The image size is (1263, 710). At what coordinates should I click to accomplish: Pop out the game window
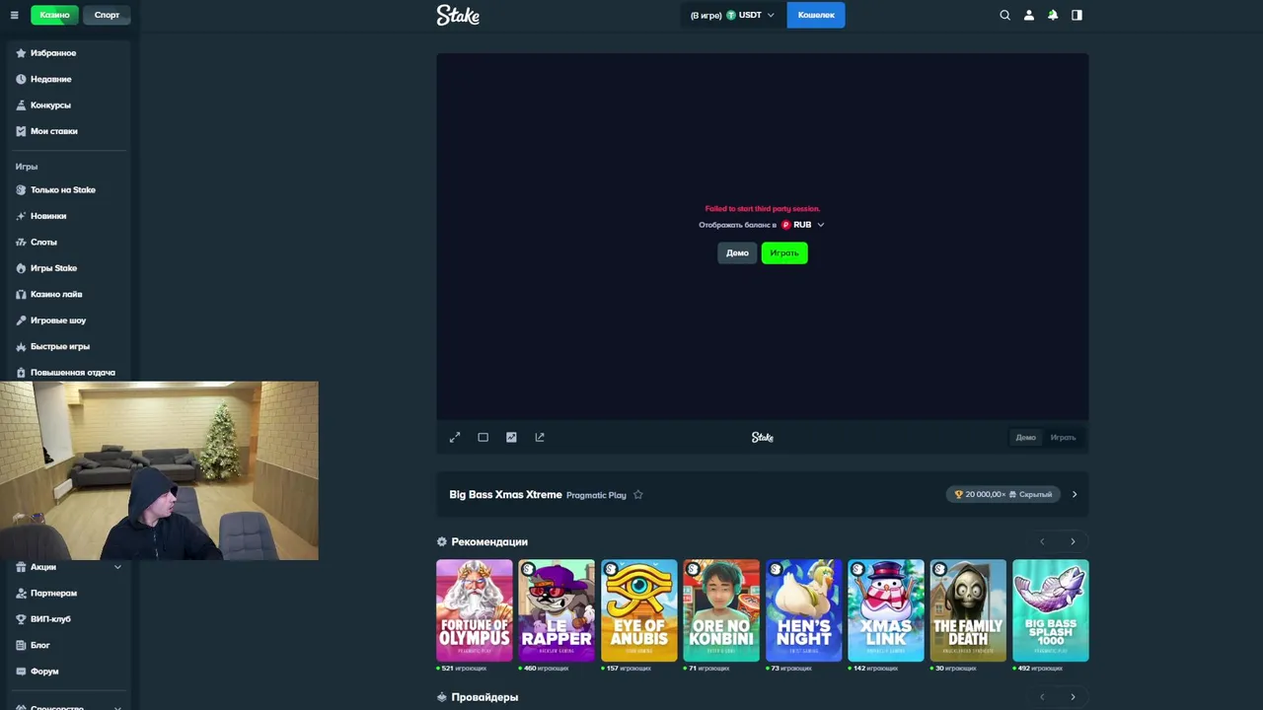point(540,438)
